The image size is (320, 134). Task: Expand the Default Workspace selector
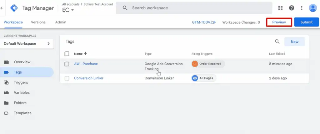(x=27, y=44)
